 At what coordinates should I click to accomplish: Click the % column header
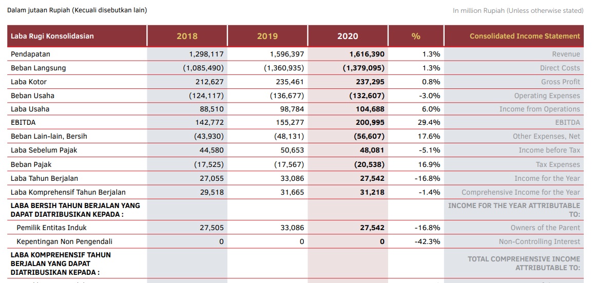(x=416, y=36)
